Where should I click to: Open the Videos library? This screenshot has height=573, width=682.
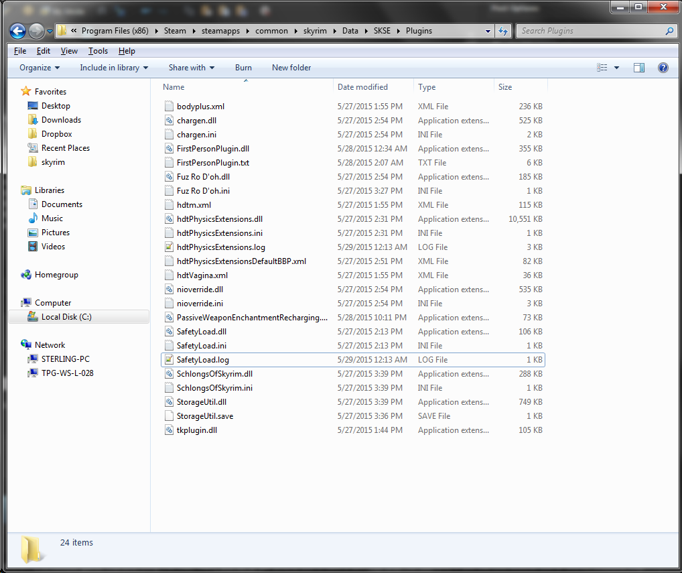point(53,246)
